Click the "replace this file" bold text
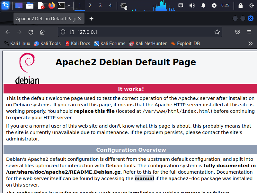Screen dimensions: 257x193 tap(94, 111)
